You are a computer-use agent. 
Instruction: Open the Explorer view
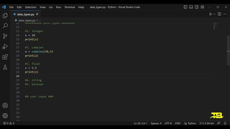tap(5, 15)
